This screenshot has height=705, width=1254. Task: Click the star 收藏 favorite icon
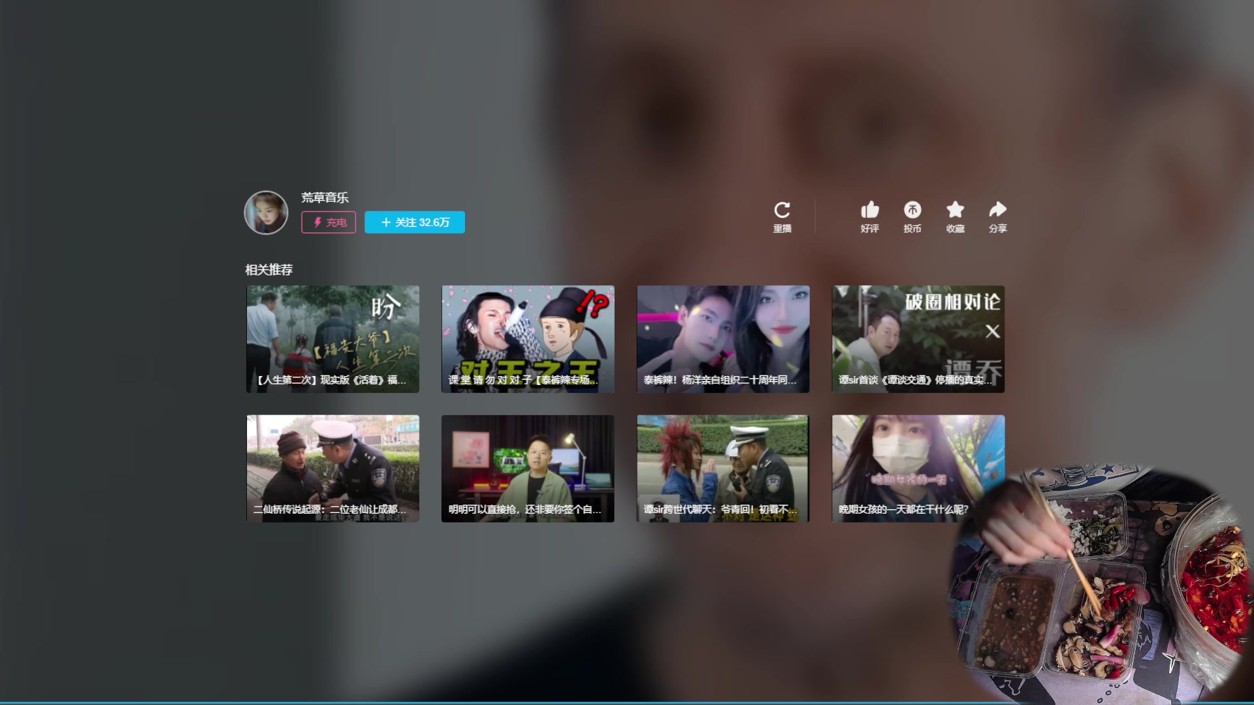click(955, 210)
